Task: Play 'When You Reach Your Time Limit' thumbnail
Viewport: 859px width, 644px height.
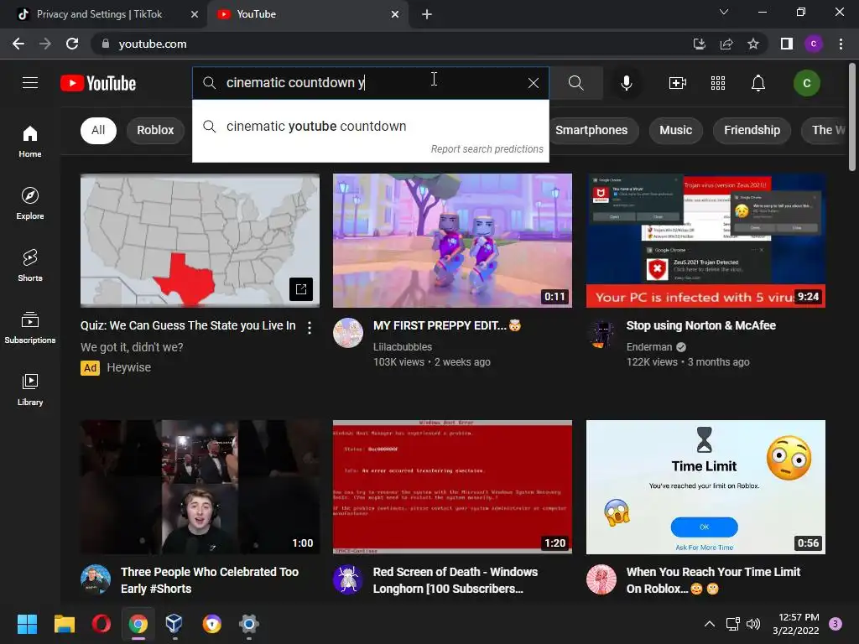Action: click(x=705, y=487)
